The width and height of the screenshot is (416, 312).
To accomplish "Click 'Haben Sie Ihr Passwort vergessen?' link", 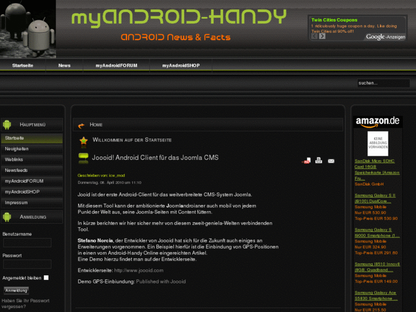I will pos(26,303).
